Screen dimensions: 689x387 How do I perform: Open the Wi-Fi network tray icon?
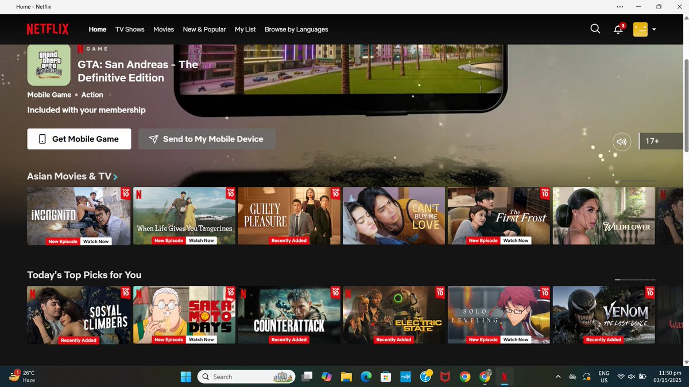pos(621,377)
